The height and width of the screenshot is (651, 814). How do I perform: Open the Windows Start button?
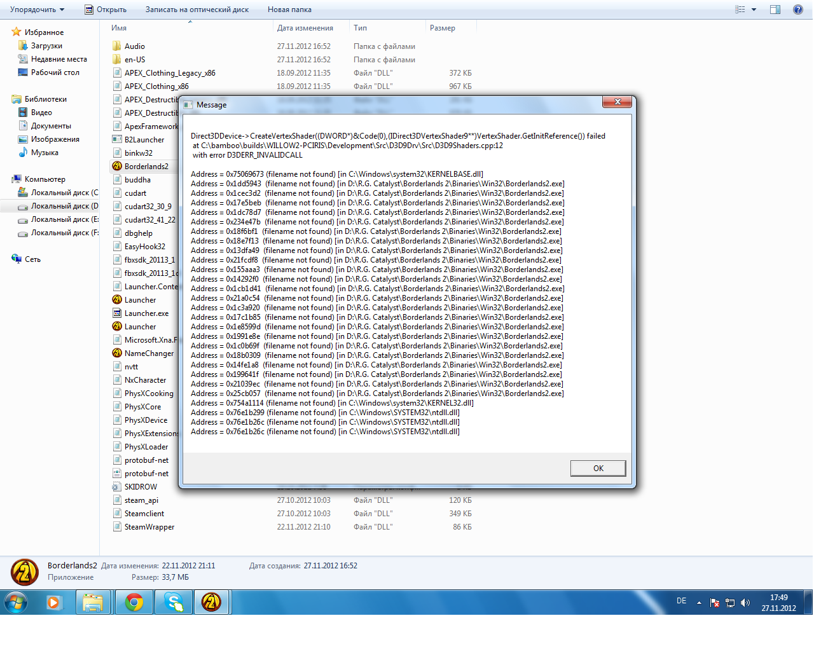tap(16, 601)
